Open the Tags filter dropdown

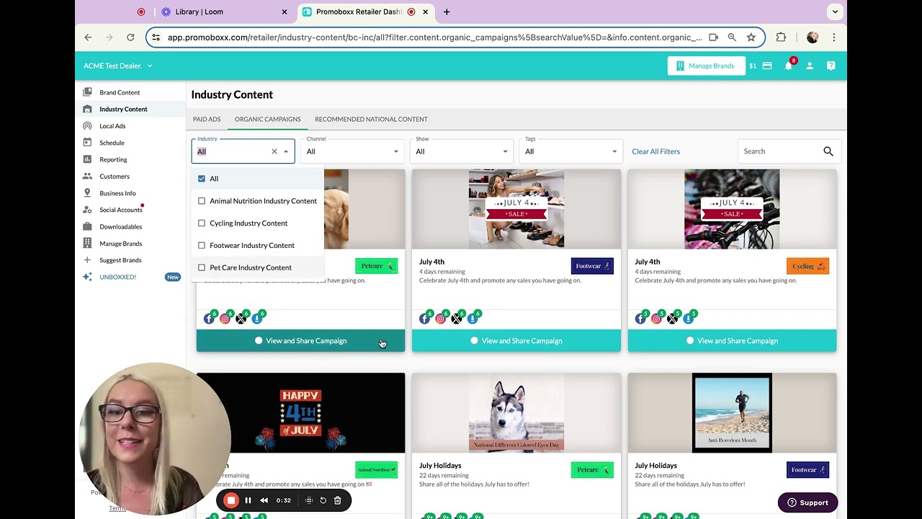tap(571, 151)
